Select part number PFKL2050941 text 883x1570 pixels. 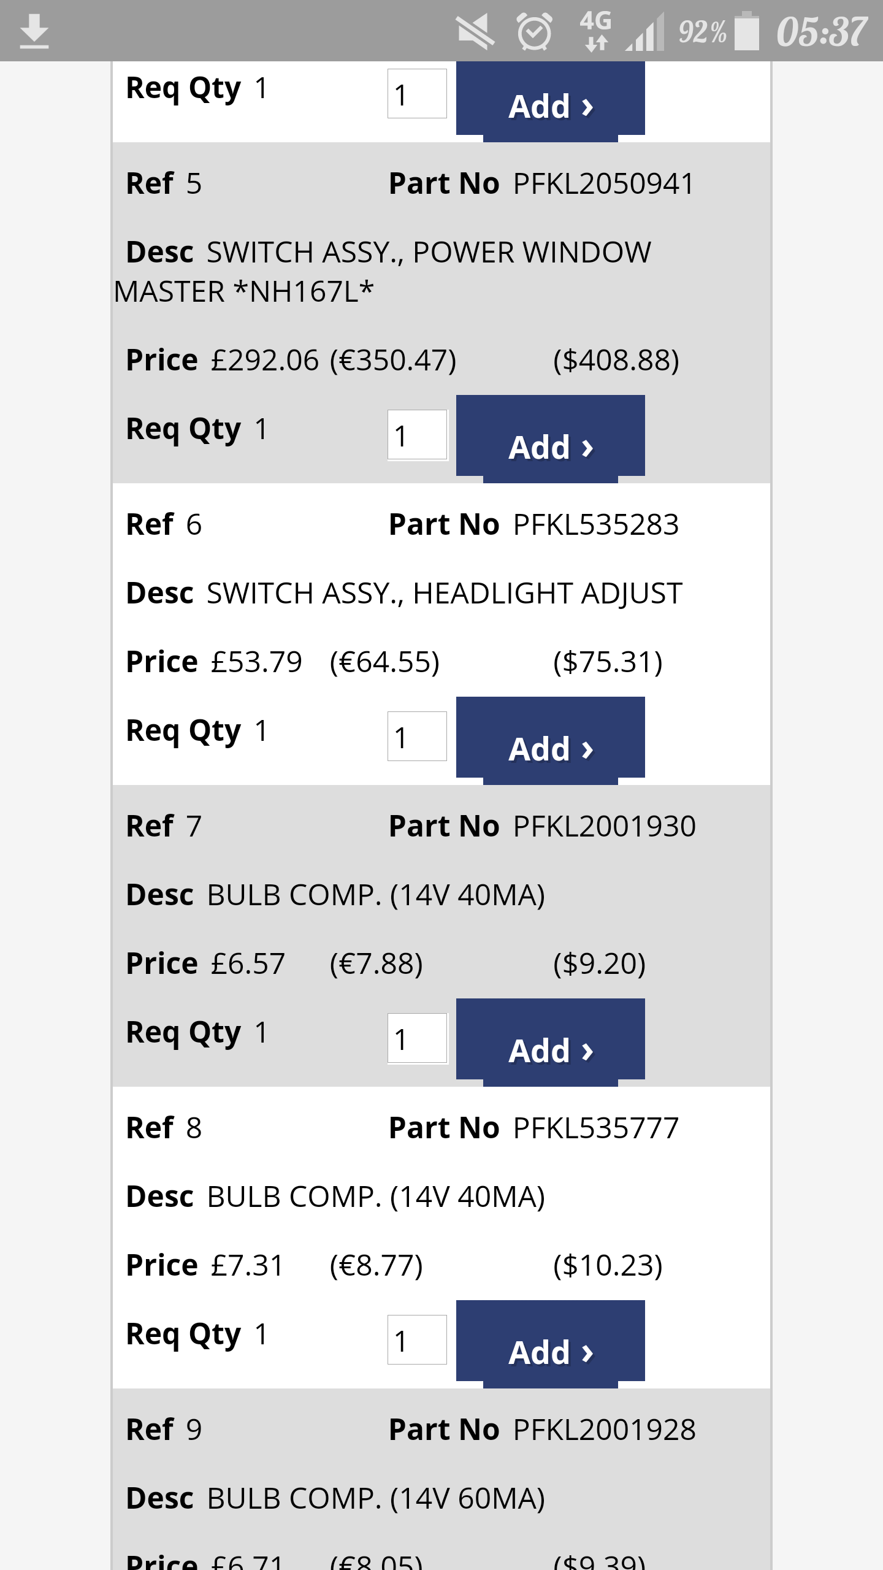click(x=603, y=184)
